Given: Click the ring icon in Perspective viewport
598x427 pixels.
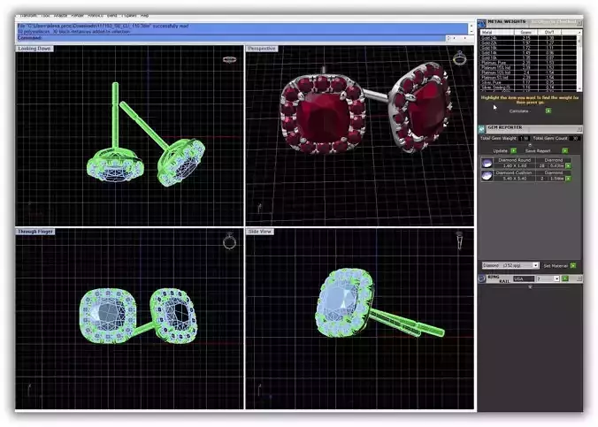Looking at the screenshot, I should pyautogui.click(x=459, y=58).
